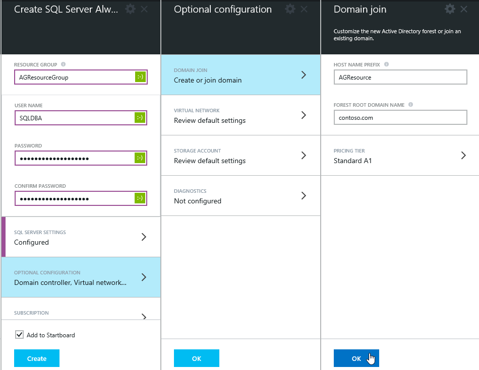Click the Forest Root Domain Name text field
Viewport: 479px width, 370px height.
click(x=400, y=118)
